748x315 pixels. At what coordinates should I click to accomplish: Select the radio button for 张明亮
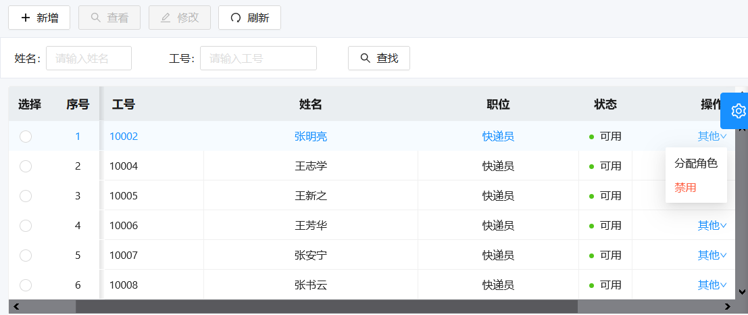pos(26,137)
